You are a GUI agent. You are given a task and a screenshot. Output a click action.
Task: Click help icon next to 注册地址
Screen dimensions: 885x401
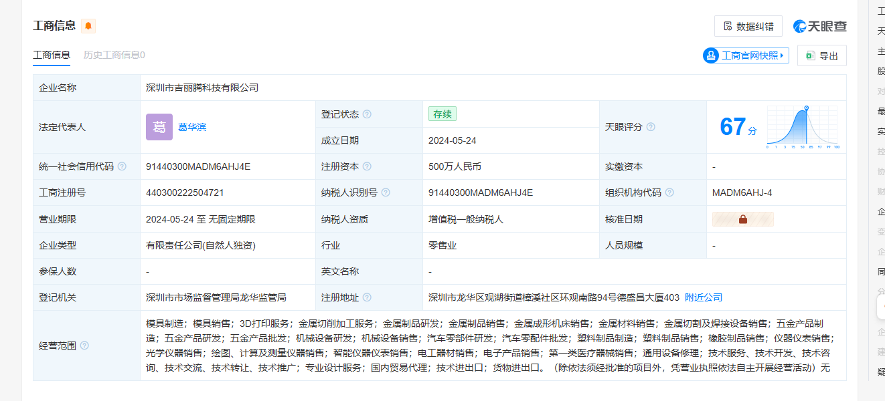(x=367, y=297)
